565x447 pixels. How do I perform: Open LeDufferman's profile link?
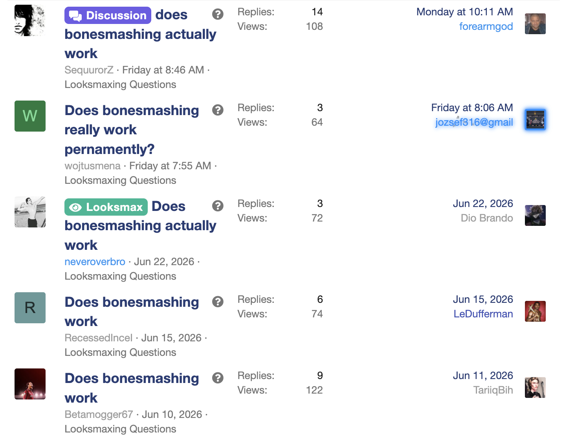tap(483, 314)
